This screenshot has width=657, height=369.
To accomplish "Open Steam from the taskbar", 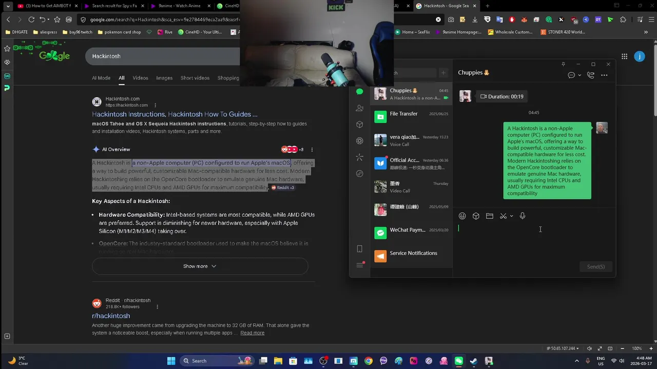I will 474,361.
